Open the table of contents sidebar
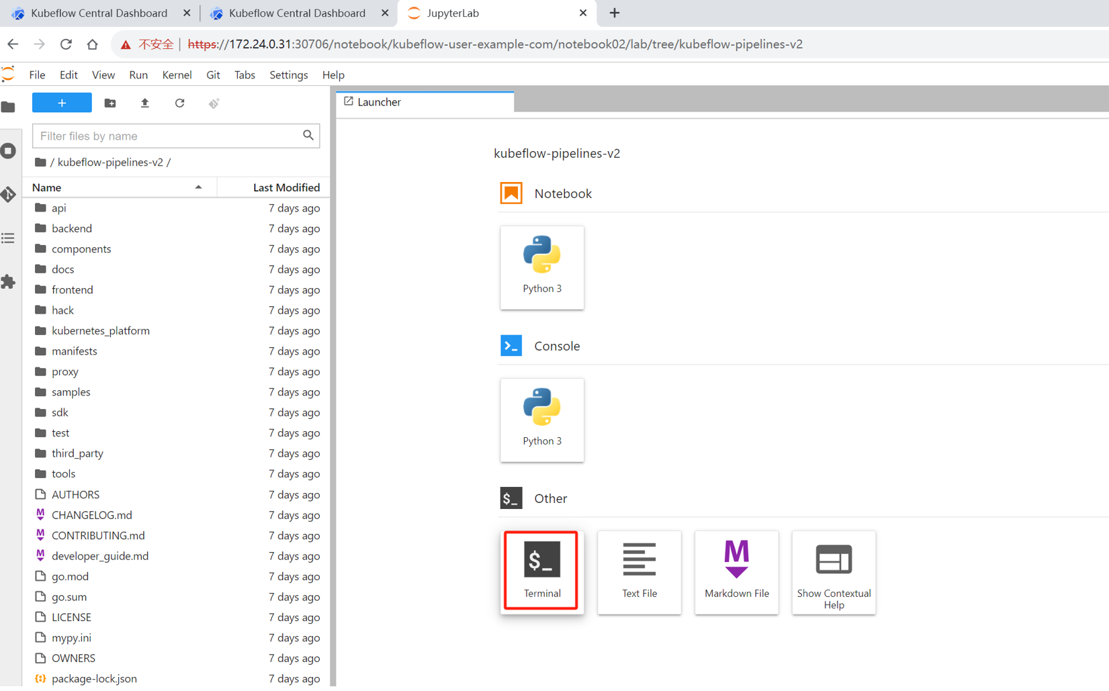The height and width of the screenshot is (691, 1109). pyautogui.click(x=9, y=238)
